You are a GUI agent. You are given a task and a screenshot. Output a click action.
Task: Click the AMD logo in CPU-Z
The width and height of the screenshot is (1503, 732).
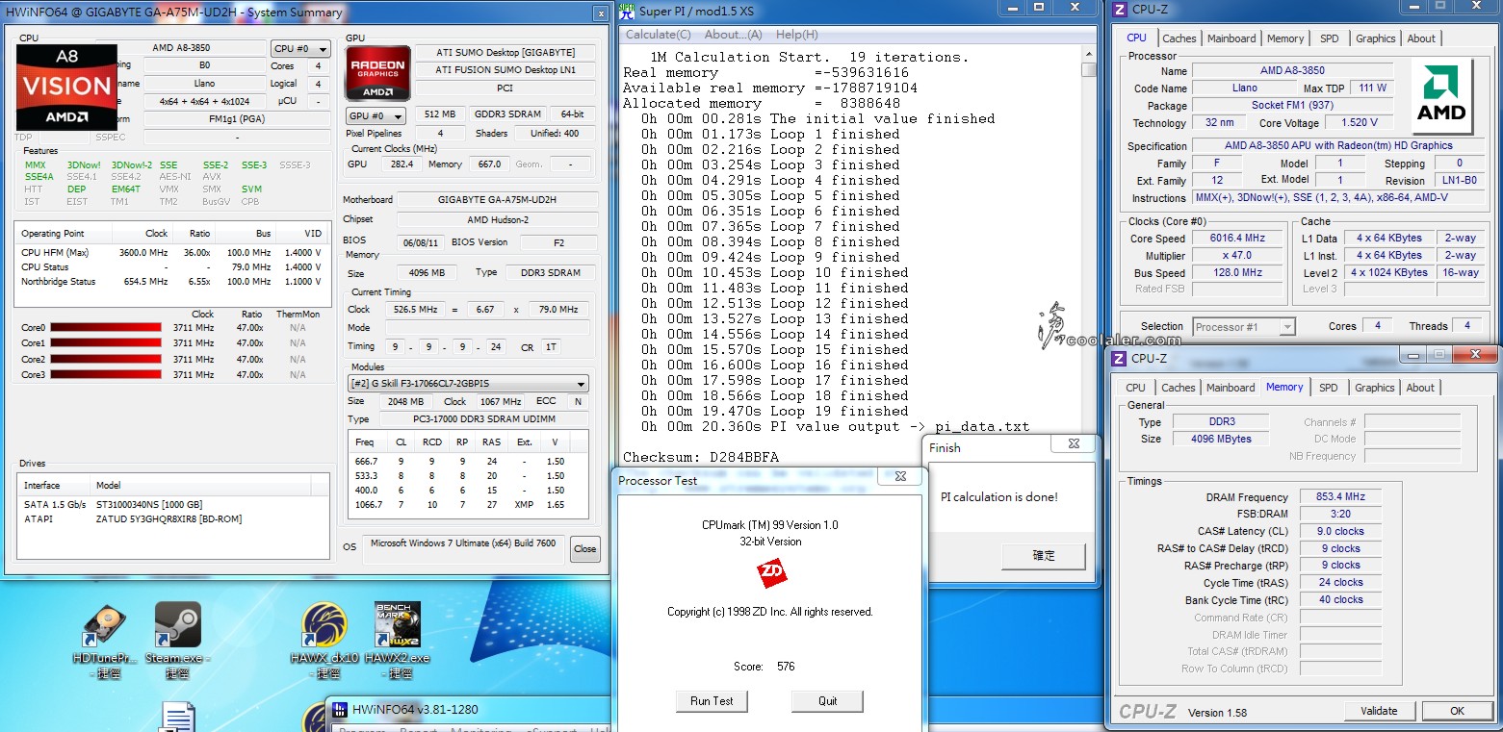tap(1441, 97)
